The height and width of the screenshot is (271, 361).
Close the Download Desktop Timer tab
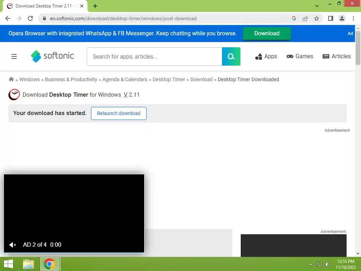coord(82,6)
